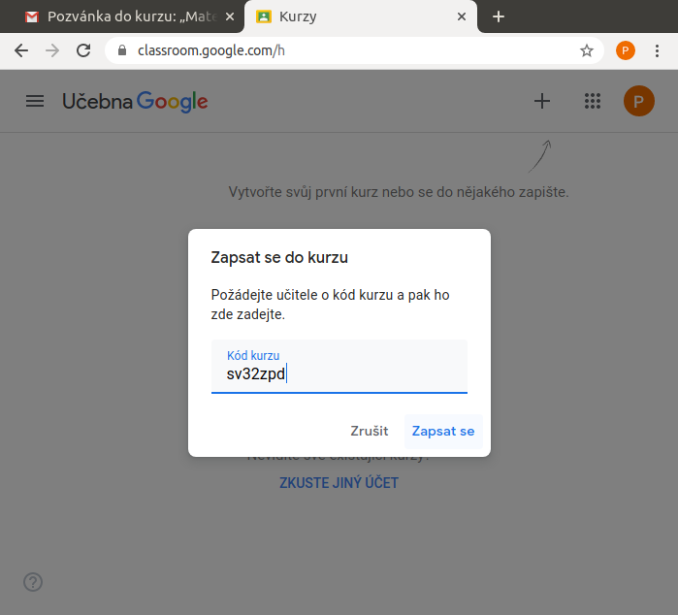The image size is (678, 615).
Task: Focus the Kód kurzu input field
Action: 339,373
